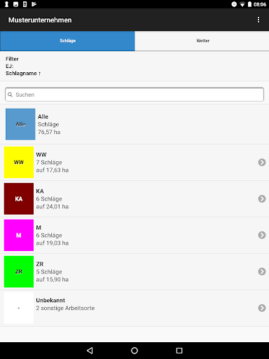Expand the M row chevron

262,235
